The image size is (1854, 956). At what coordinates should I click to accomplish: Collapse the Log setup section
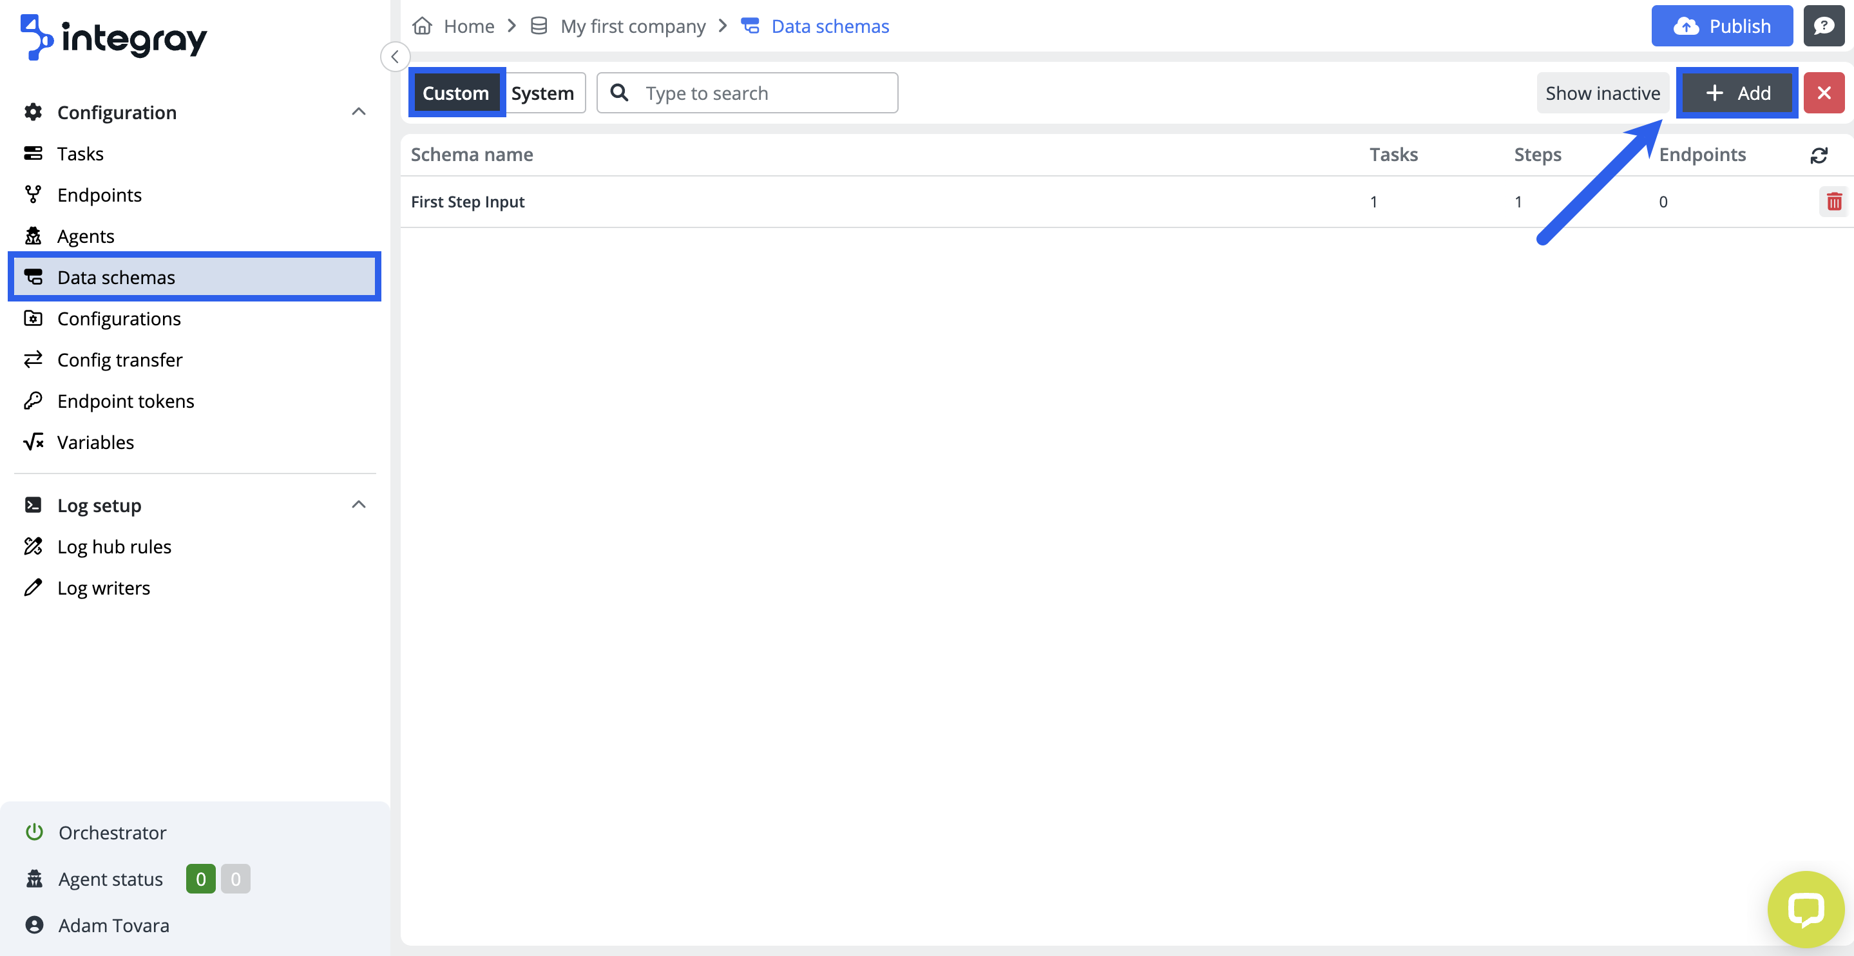[x=358, y=504]
